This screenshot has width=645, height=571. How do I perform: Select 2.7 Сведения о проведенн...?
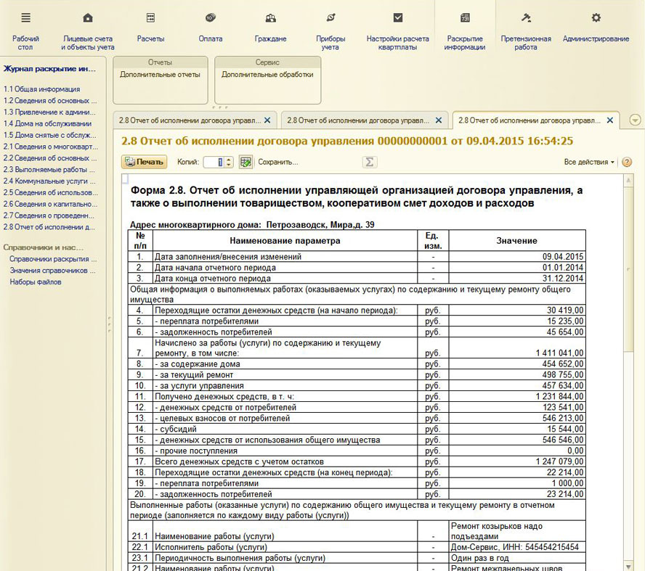(49, 215)
